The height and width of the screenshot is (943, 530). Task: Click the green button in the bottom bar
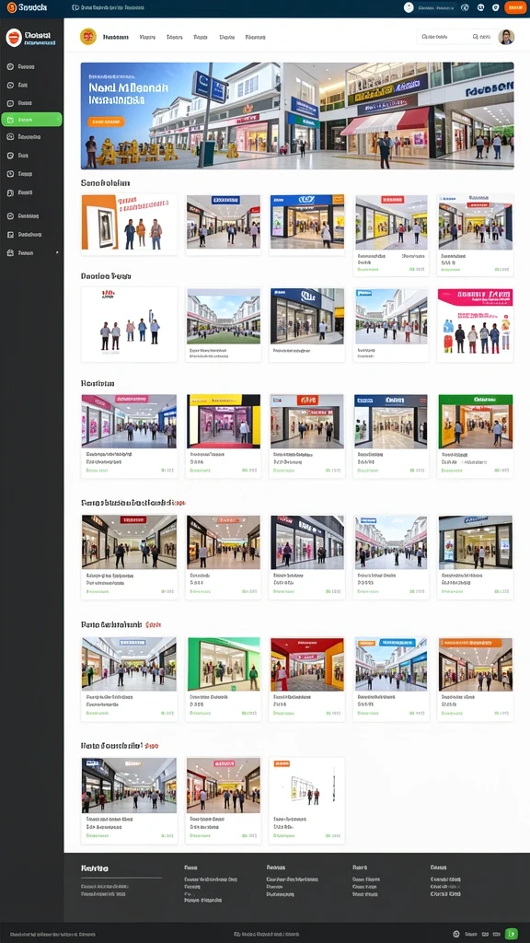pyautogui.click(x=512, y=934)
